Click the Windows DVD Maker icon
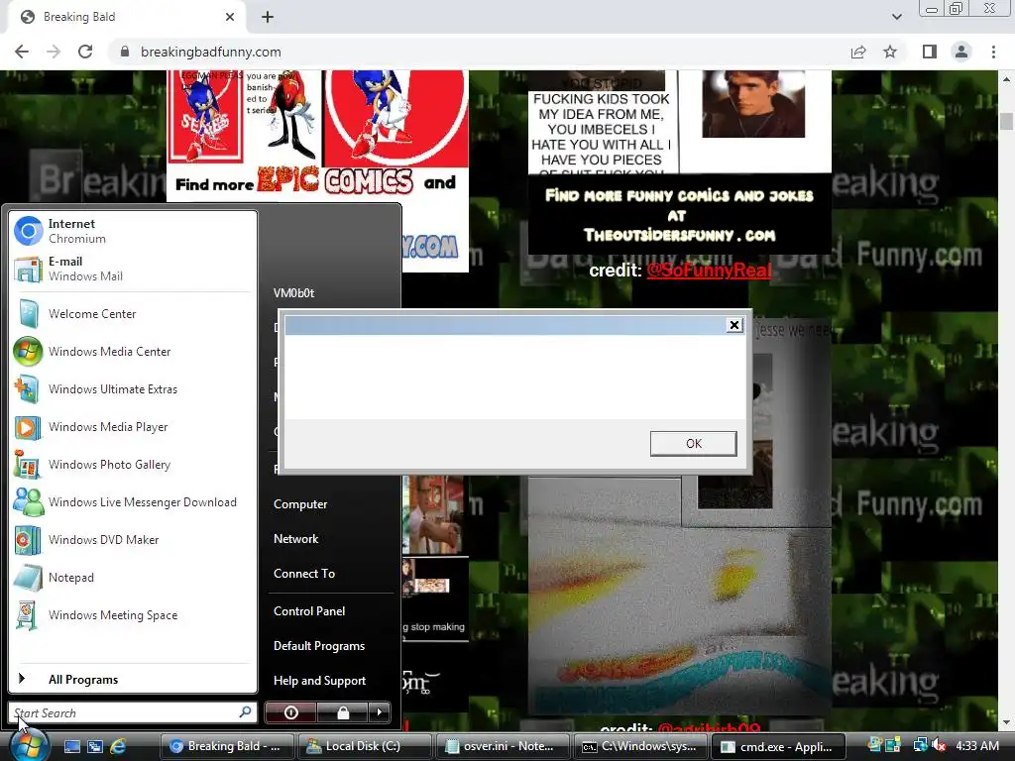The width and height of the screenshot is (1015, 761). coord(28,540)
